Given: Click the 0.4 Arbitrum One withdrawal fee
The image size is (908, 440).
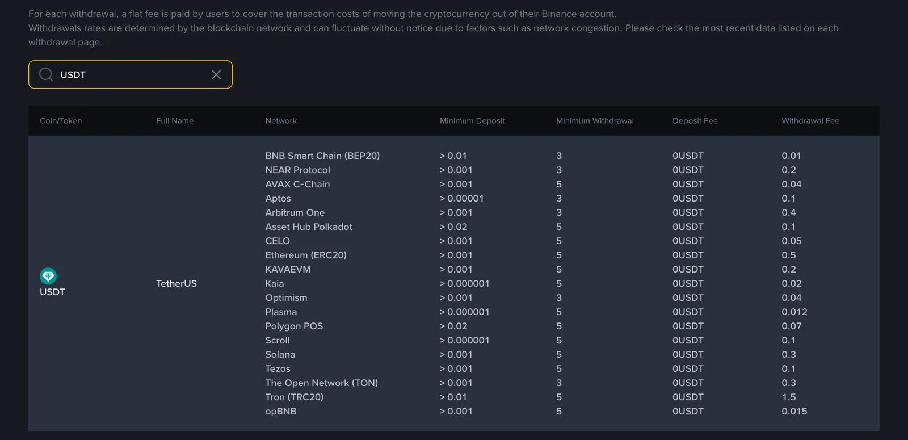Looking at the screenshot, I should click(x=789, y=212).
